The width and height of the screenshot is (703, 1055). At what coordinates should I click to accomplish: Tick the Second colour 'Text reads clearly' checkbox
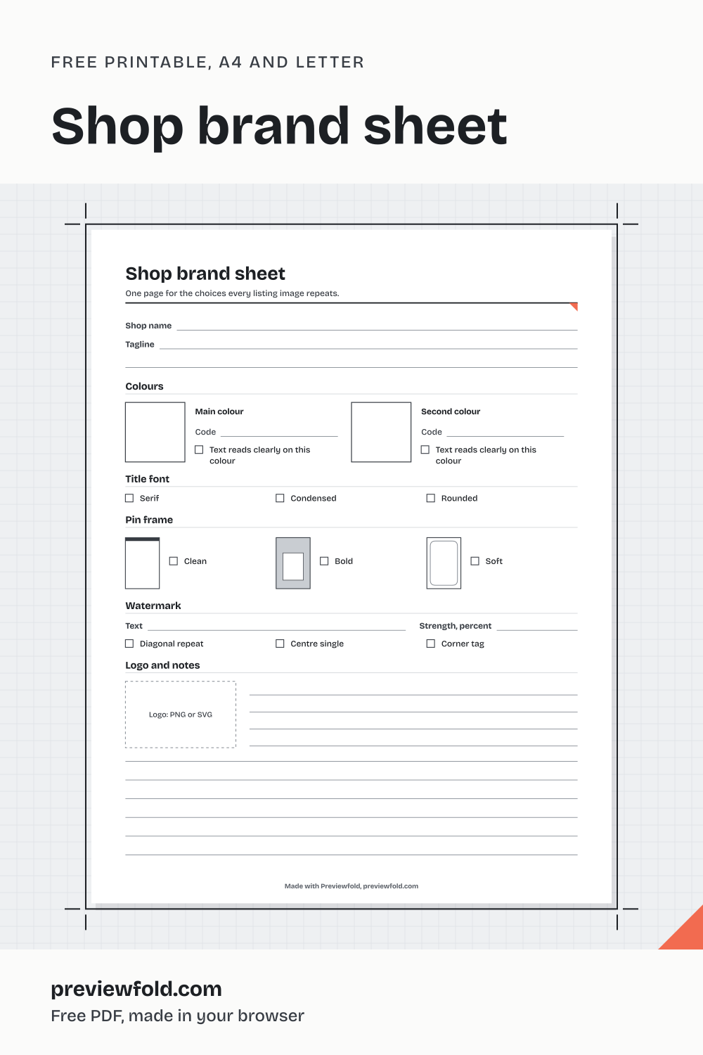click(425, 449)
